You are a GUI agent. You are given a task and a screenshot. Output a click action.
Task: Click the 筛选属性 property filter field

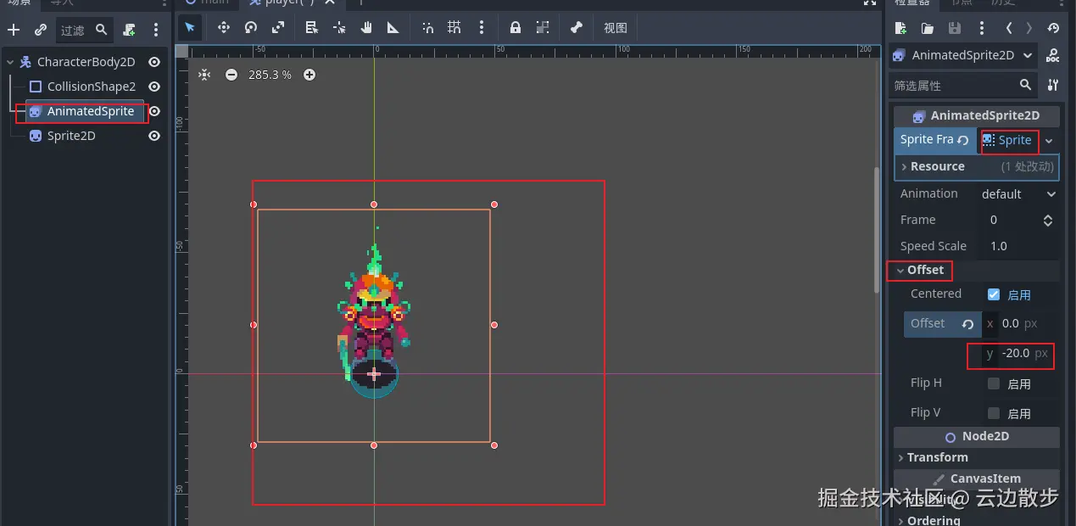point(963,85)
